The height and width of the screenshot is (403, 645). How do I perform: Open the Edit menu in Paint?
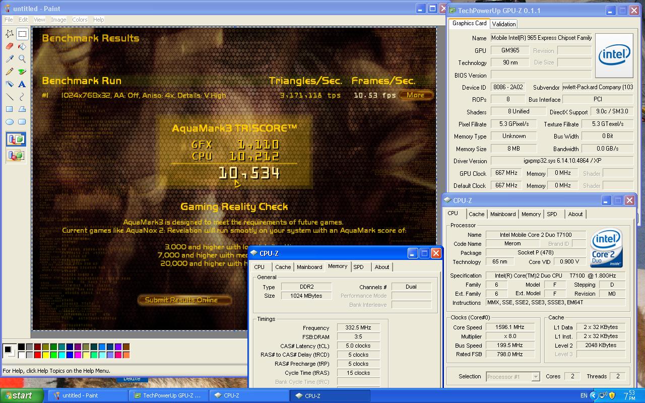point(23,20)
